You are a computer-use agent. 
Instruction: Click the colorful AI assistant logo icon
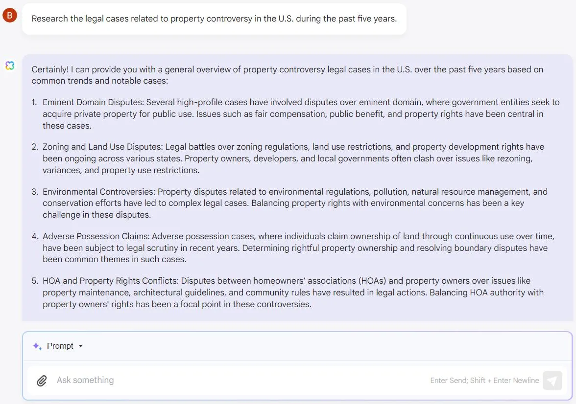pyautogui.click(x=10, y=66)
